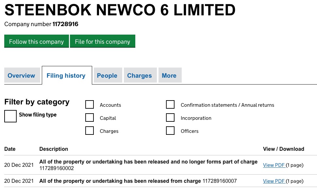Image resolution: width=317 pixels, height=188 pixels.
Task: Check the Capital category checkbox
Action: click(90, 117)
